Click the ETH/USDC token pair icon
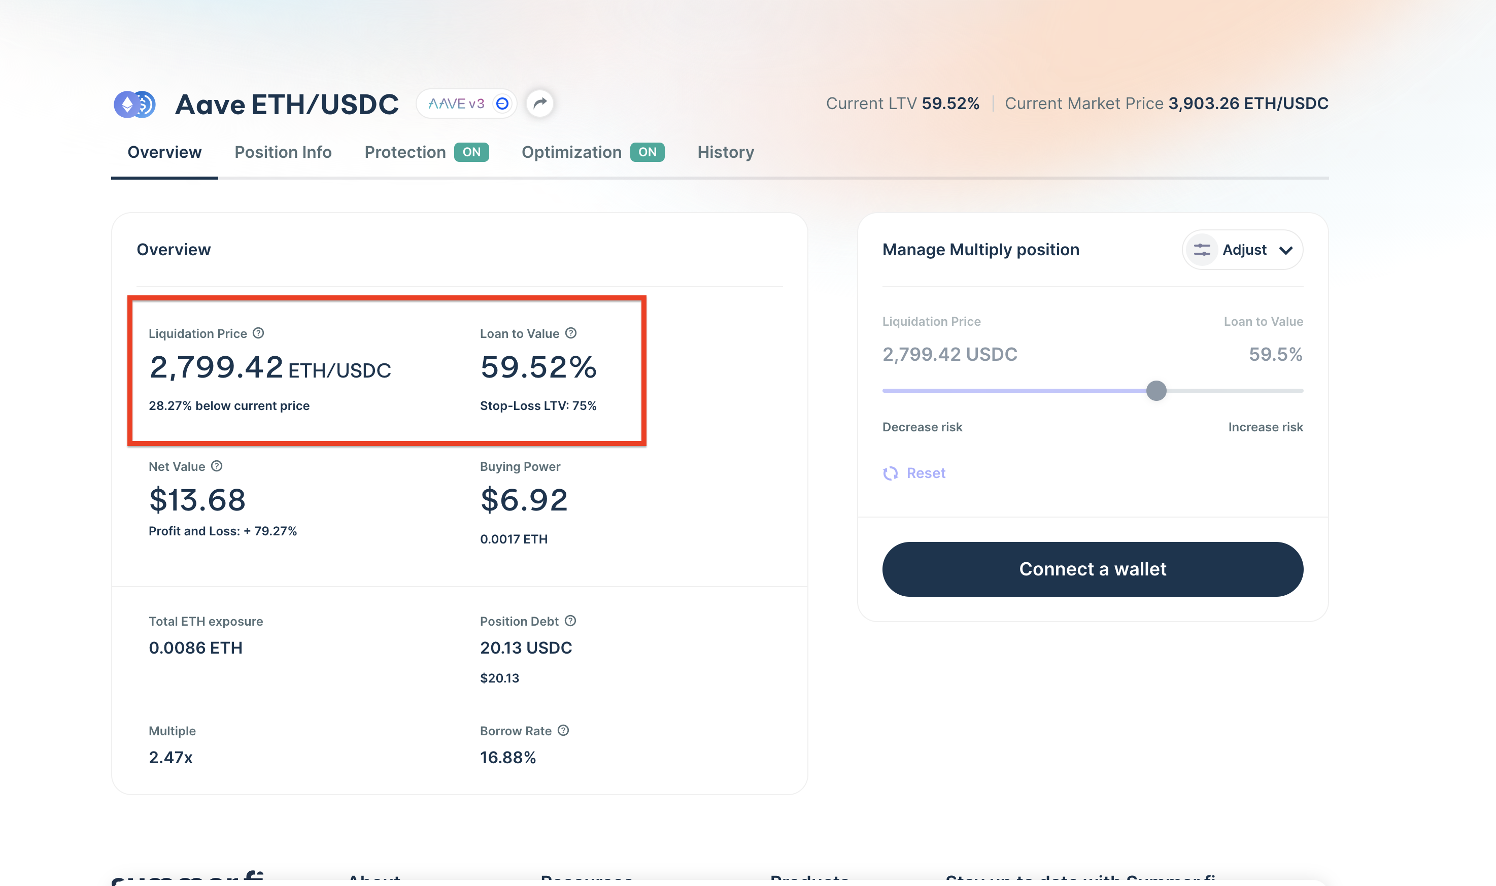Viewport: 1496px width, 886px height. pos(135,105)
